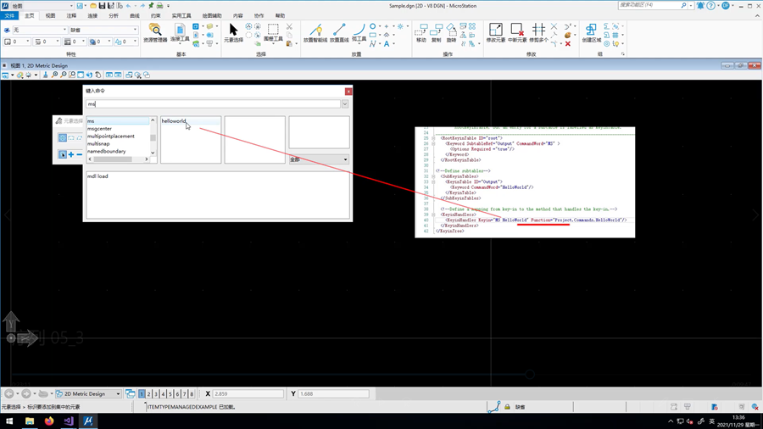Screen dimensions: 763x429
Task: Select the 元素选择 arrow tool
Action: [233, 32]
